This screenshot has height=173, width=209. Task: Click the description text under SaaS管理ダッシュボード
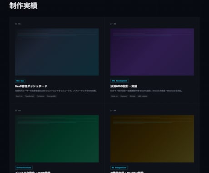(x=56, y=91)
